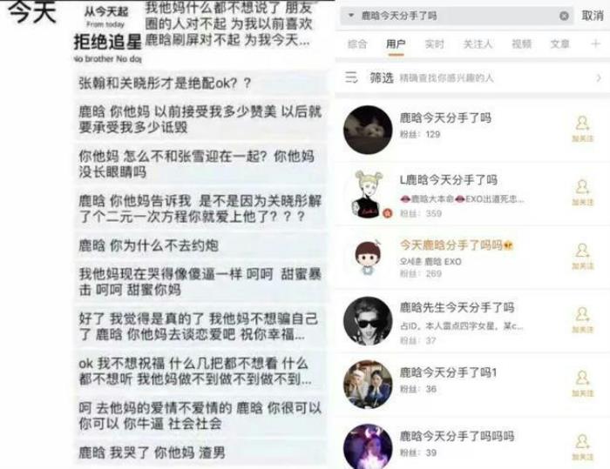This screenshot has width=610, height=469.
Task: Follow user 鹿晗今天分手了吗1
Action: point(582,384)
